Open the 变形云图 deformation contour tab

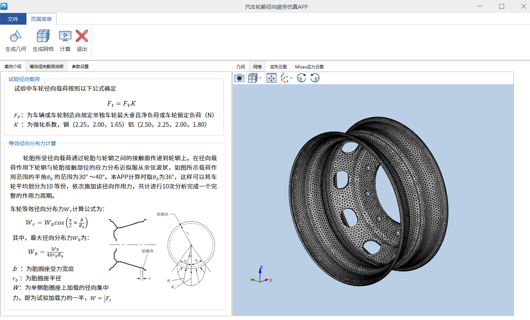coord(278,67)
